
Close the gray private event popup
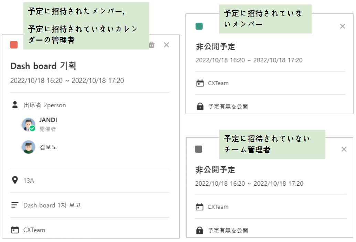pos(344,149)
